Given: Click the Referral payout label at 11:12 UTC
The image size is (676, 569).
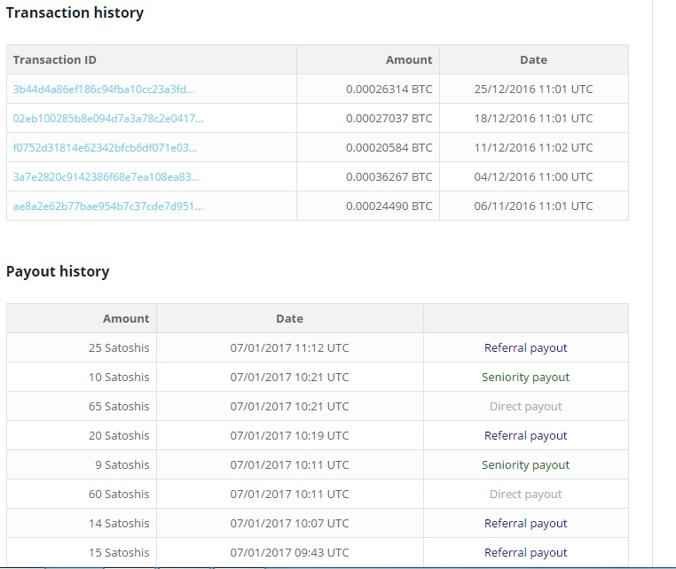Looking at the screenshot, I should pyautogui.click(x=525, y=348).
